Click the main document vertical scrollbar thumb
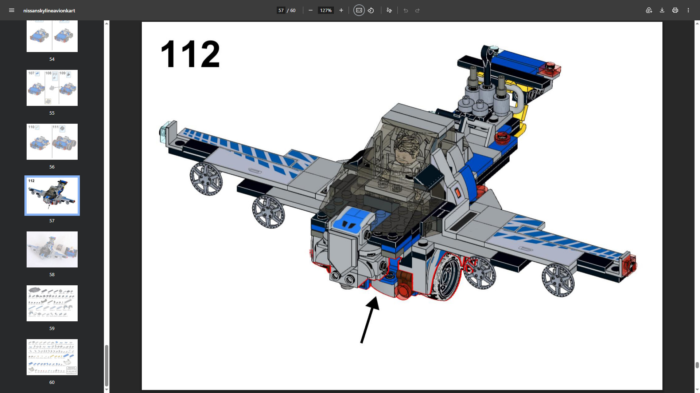The height and width of the screenshot is (393, 700). [x=697, y=365]
